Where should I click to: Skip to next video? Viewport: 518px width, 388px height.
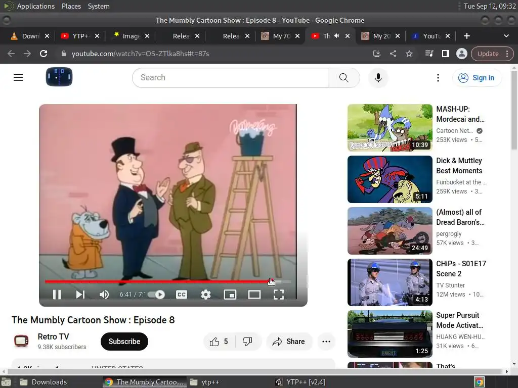coord(80,295)
